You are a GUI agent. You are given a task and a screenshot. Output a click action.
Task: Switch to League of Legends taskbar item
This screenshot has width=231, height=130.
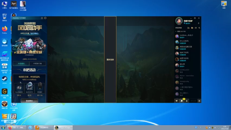pos(63,127)
